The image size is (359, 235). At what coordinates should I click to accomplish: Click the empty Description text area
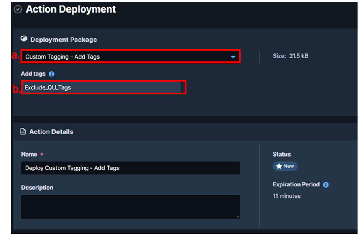tap(130, 207)
